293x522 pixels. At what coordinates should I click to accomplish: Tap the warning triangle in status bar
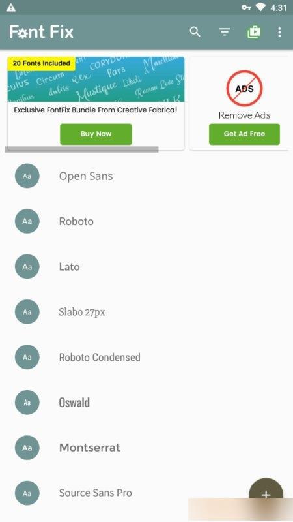pyautogui.click(x=10, y=7)
